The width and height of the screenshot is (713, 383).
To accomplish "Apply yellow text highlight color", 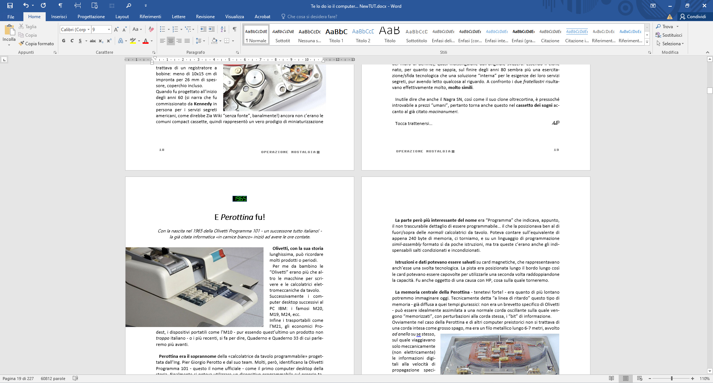I will (133, 41).
